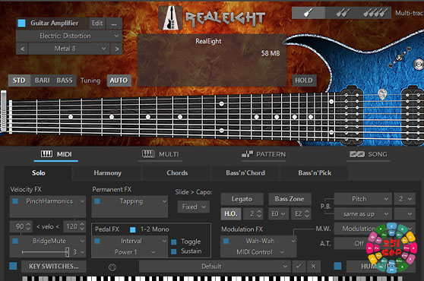Click the HOLD button

click(304, 81)
